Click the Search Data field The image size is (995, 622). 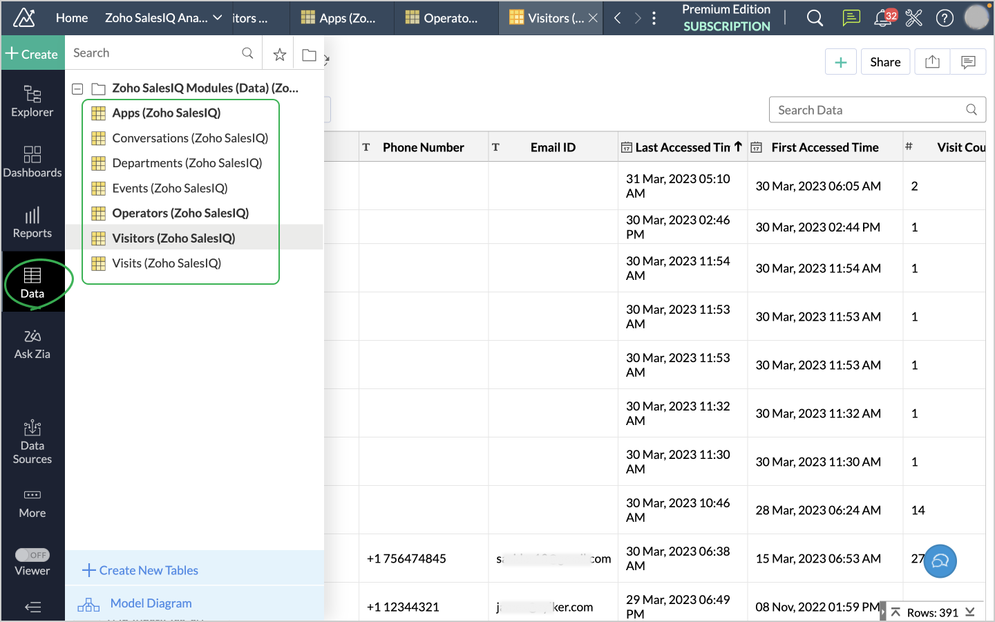click(x=877, y=110)
